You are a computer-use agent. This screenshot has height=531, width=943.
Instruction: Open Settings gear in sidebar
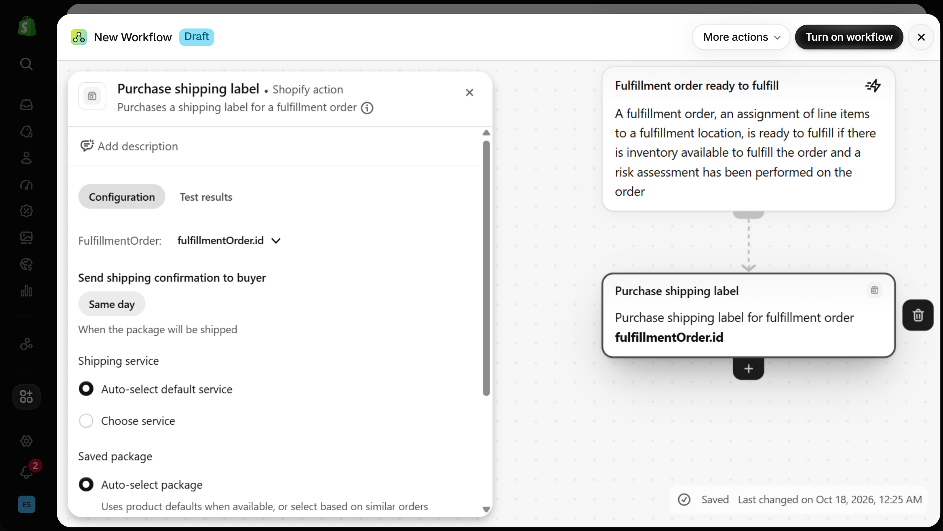coord(26,441)
